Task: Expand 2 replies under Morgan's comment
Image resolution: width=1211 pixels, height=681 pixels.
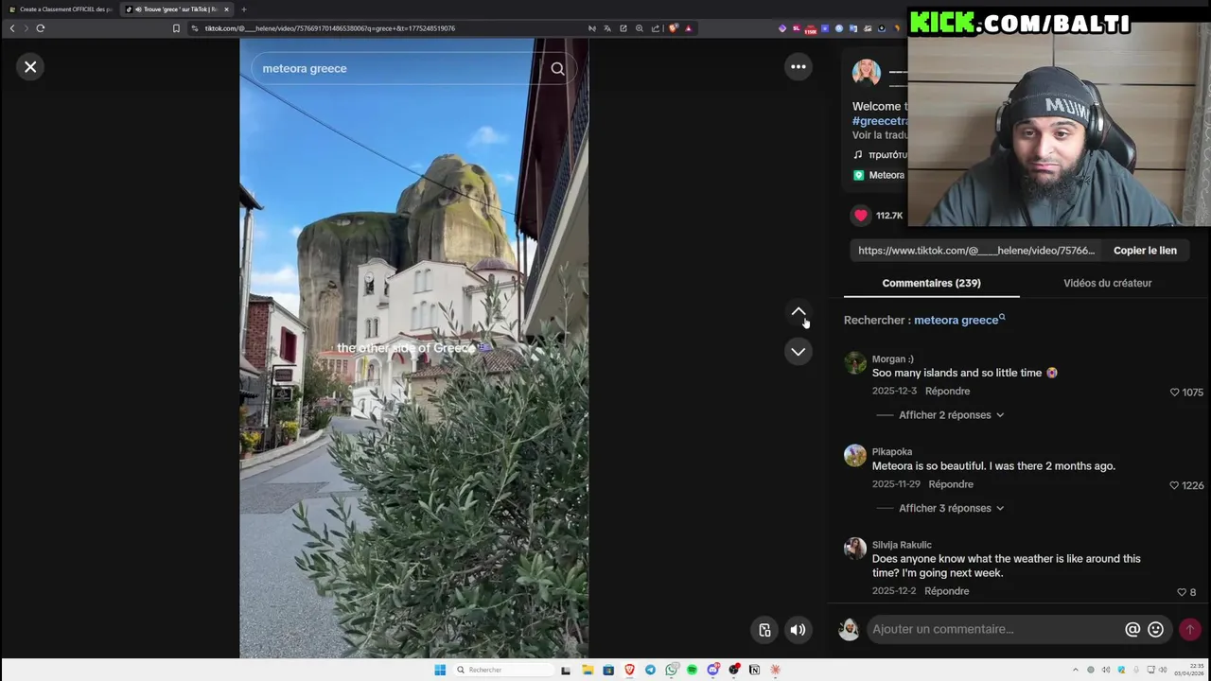Action: 951,415
